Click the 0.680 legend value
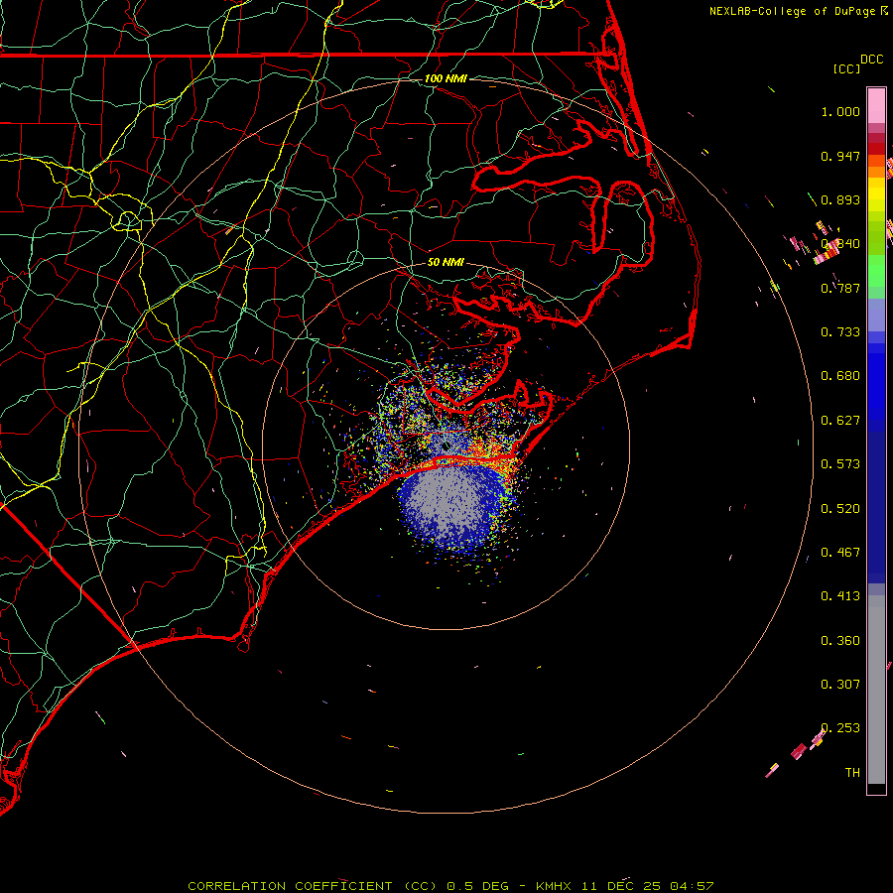This screenshot has width=893, height=893. [x=840, y=376]
